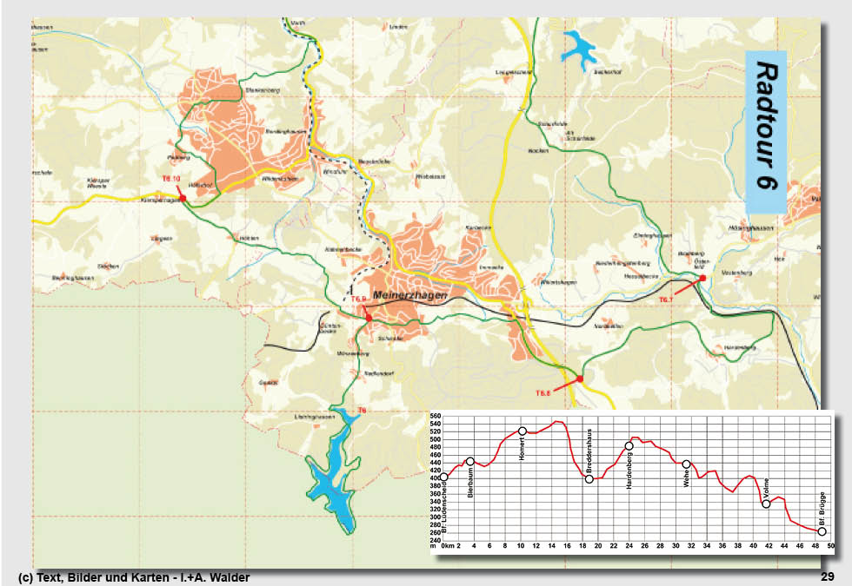Select the red T6.10 waypoint marker
This screenshot has height=586, width=852.
[x=183, y=197]
